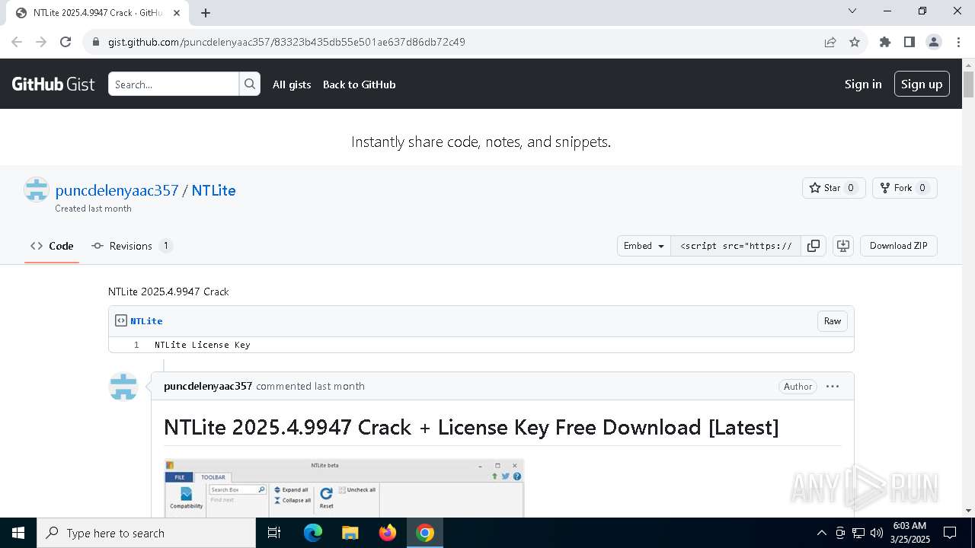This screenshot has width=975, height=548.
Task: Switch to the Code tab
Action: (x=52, y=246)
